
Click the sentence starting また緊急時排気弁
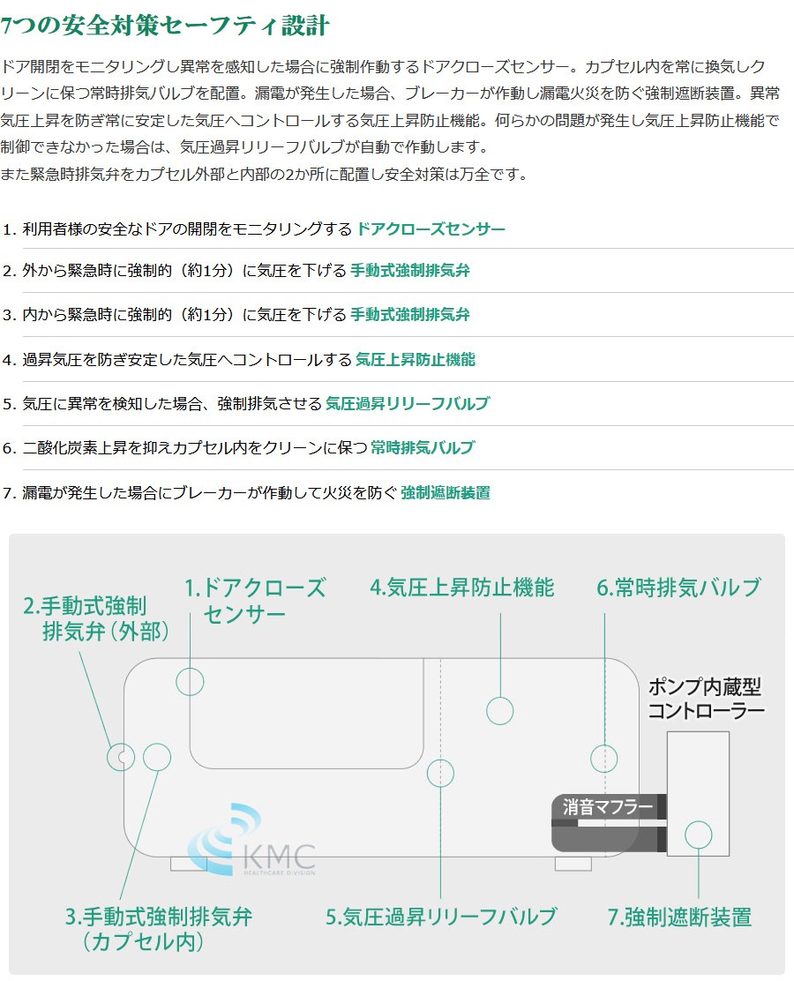[x=265, y=175]
